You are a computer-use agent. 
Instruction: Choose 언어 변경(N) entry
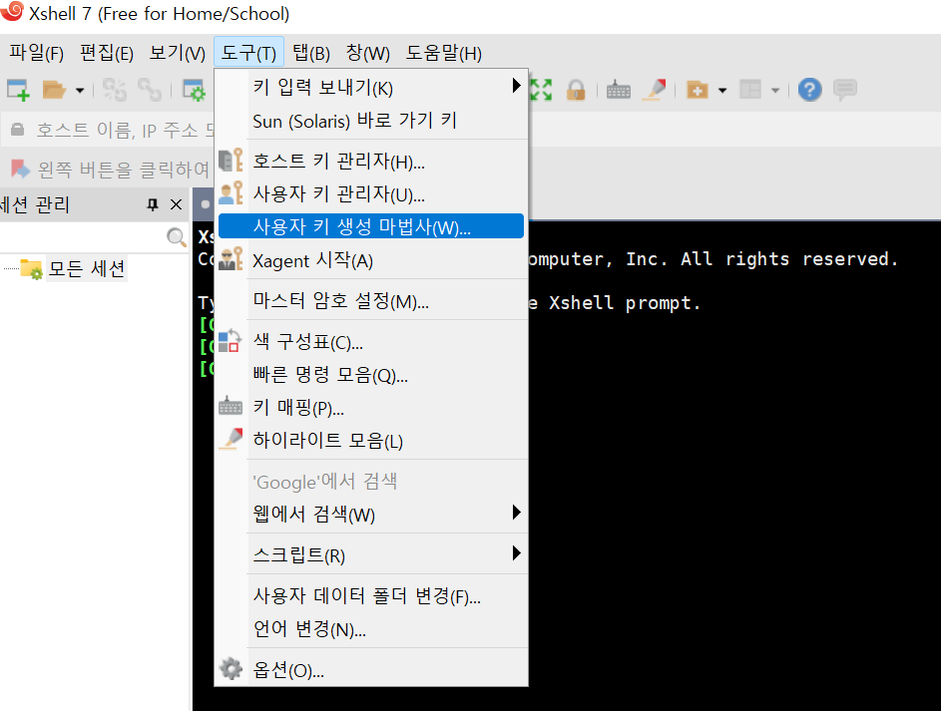(371, 629)
